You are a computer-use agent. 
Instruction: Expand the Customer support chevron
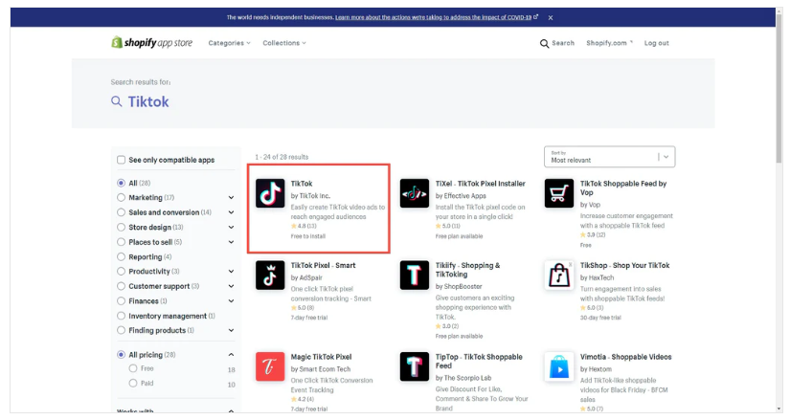(231, 286)
